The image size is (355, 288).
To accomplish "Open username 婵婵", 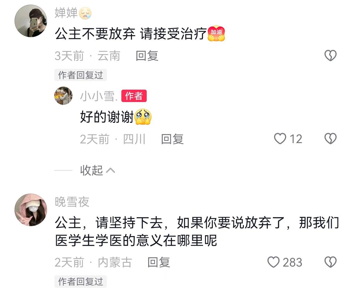I will pyautogui.click(x=66, y=13).
